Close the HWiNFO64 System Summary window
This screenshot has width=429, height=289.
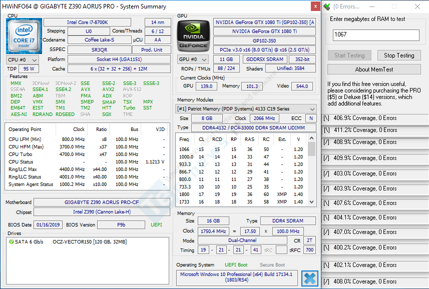[314, 6]
